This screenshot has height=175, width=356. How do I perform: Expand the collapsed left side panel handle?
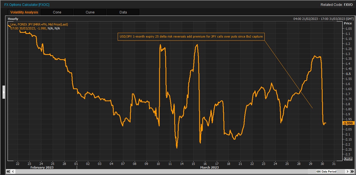tap(4, 92)
